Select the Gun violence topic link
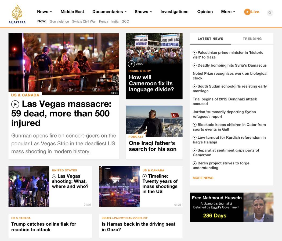Screen dimensions: 282x241 (x=59, y=21)
